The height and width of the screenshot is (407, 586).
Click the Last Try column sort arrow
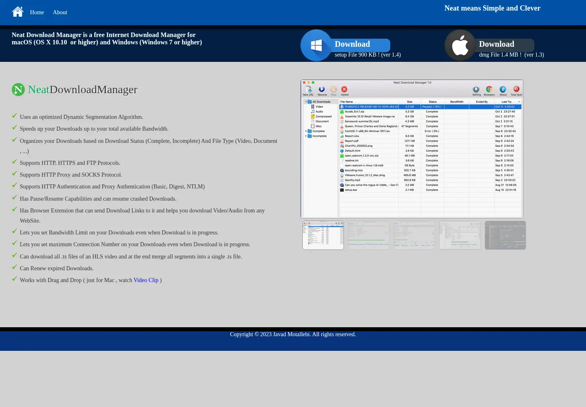(x=519, y=102)
